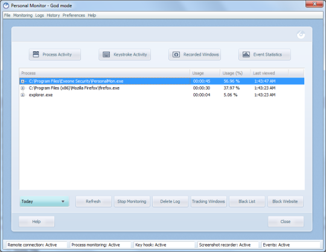Open the History menu
The height and width of the screenshot is (252, 326).
tap(53, 15)
